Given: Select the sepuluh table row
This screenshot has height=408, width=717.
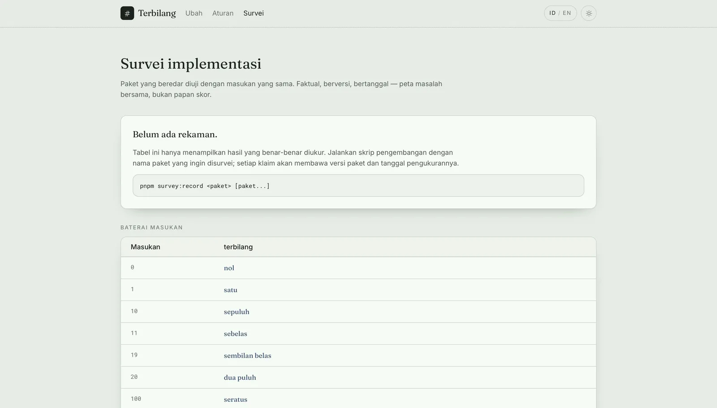Looking at the screenshot, I should pos(358,312).
